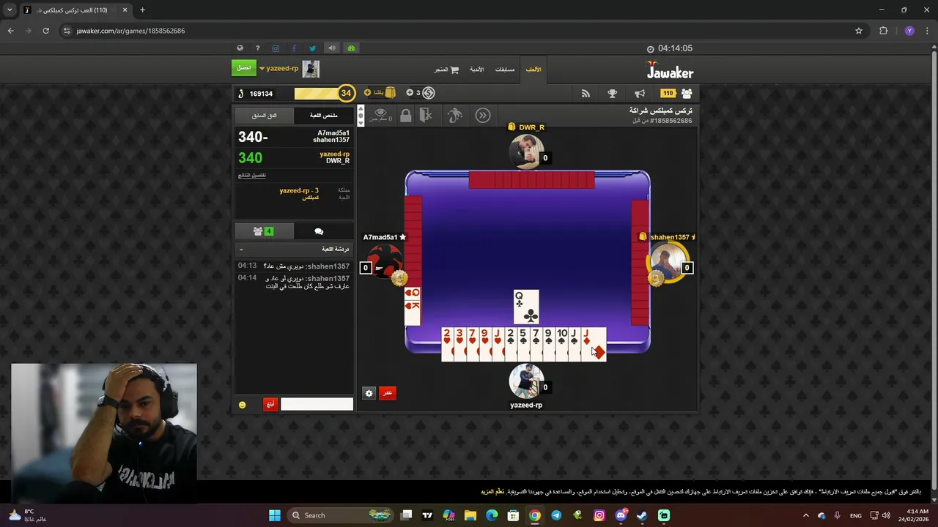Add tokens via plus next to 3
This screenshot has height=527, width=938.
(410, 93)
